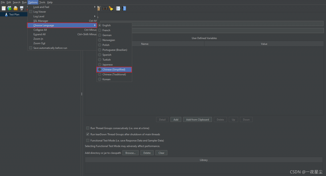
Task: Click the Add from Clipboard button
Action: (197, 120)
